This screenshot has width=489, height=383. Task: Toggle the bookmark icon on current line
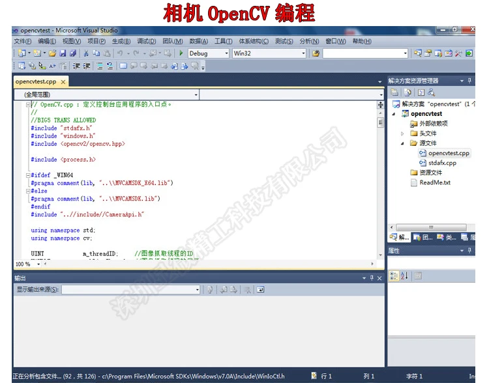point(123,66)
